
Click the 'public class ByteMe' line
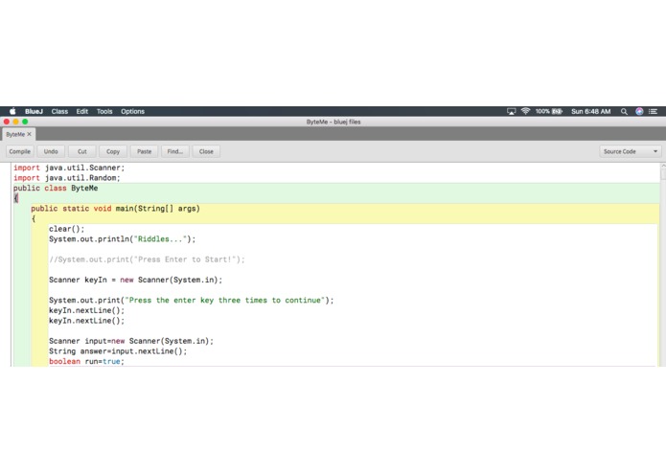(x=56, y=188)
